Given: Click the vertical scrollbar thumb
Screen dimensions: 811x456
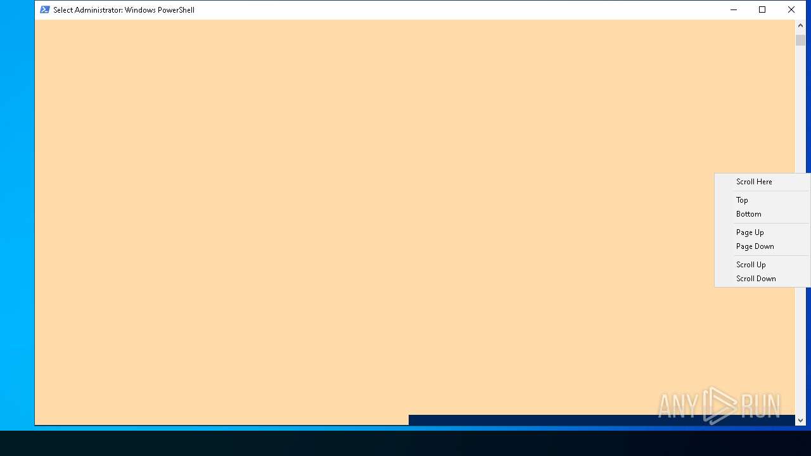Looking at the screenshot, I should [x=800, y=40].
